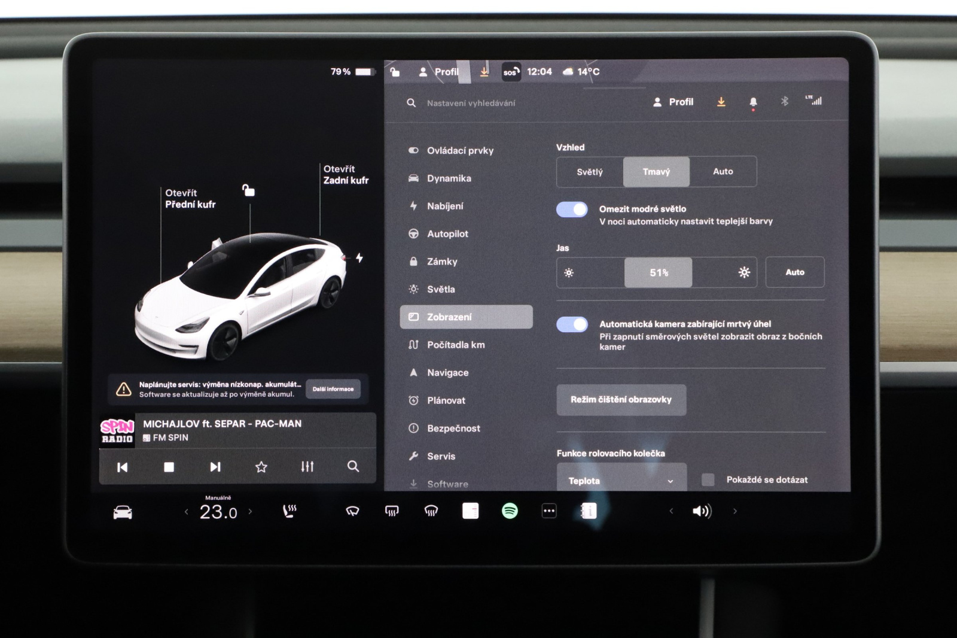Tap the SOS icon in status bar
Image resolution: width=957 pixels, height=638 pixels.
coord(511,72)
